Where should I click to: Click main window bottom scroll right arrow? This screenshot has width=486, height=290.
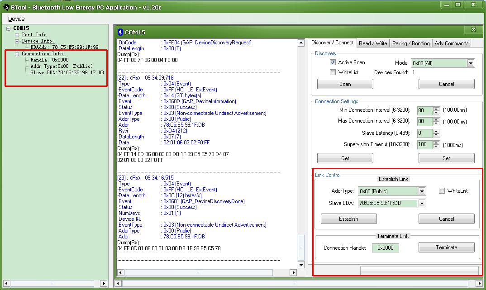click(x=479, y=283)
